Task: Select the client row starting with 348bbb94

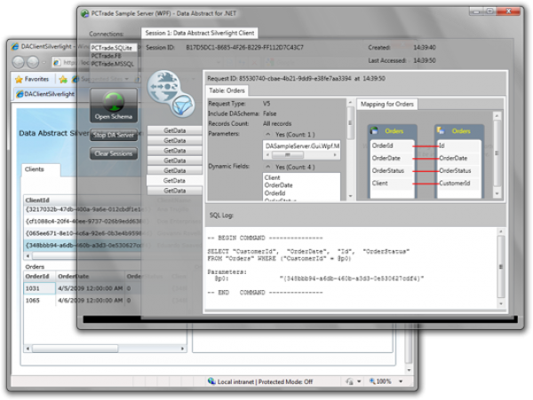Action: (84, 245)
